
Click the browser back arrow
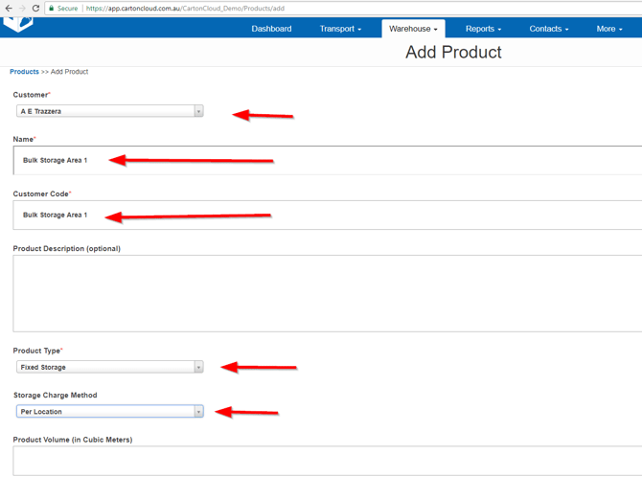tap(8, 8)
